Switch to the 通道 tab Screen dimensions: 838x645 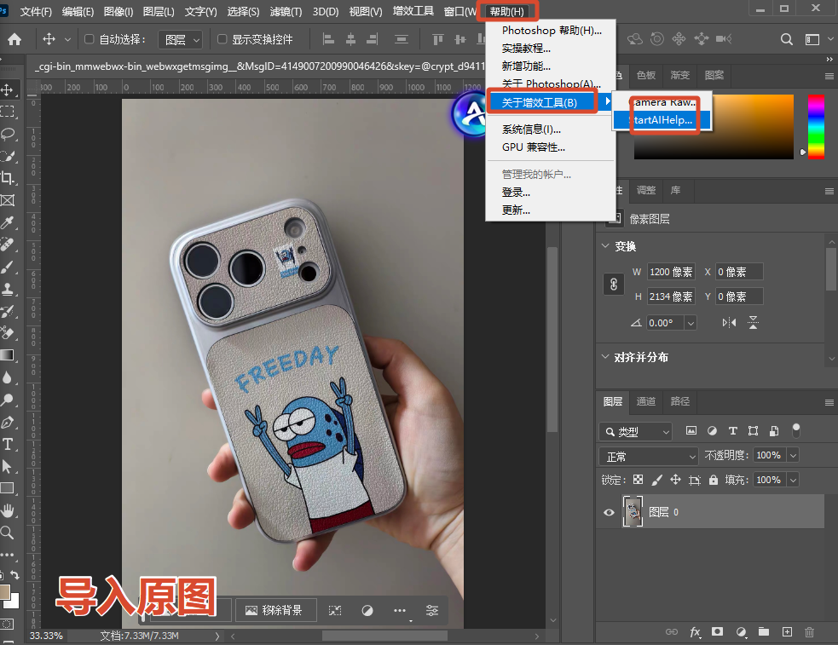pos(645,401)
